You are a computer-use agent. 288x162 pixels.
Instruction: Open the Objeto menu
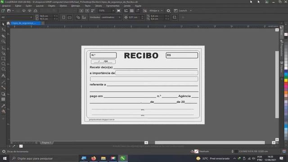click(51, 6)
